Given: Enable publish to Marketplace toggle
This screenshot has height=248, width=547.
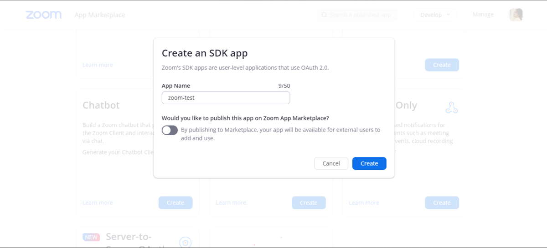Looking at the screenshot, I should [170, 130].
